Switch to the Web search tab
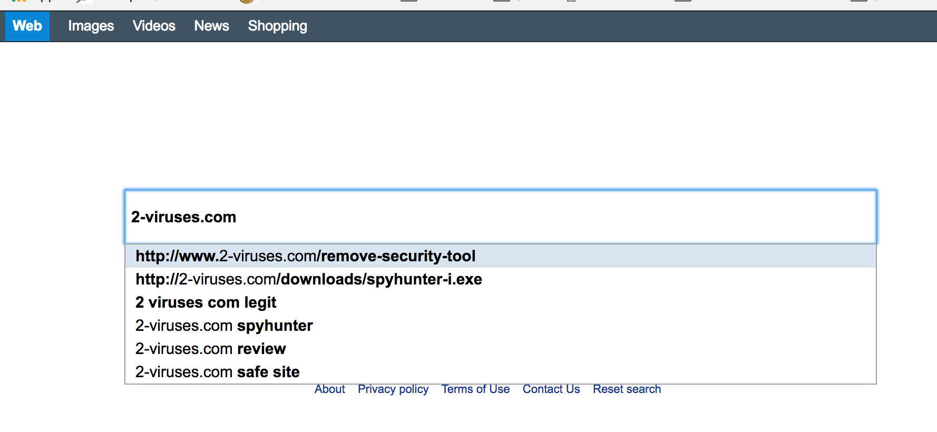Viewport: 937px width, 432px height. coord(27,26)
